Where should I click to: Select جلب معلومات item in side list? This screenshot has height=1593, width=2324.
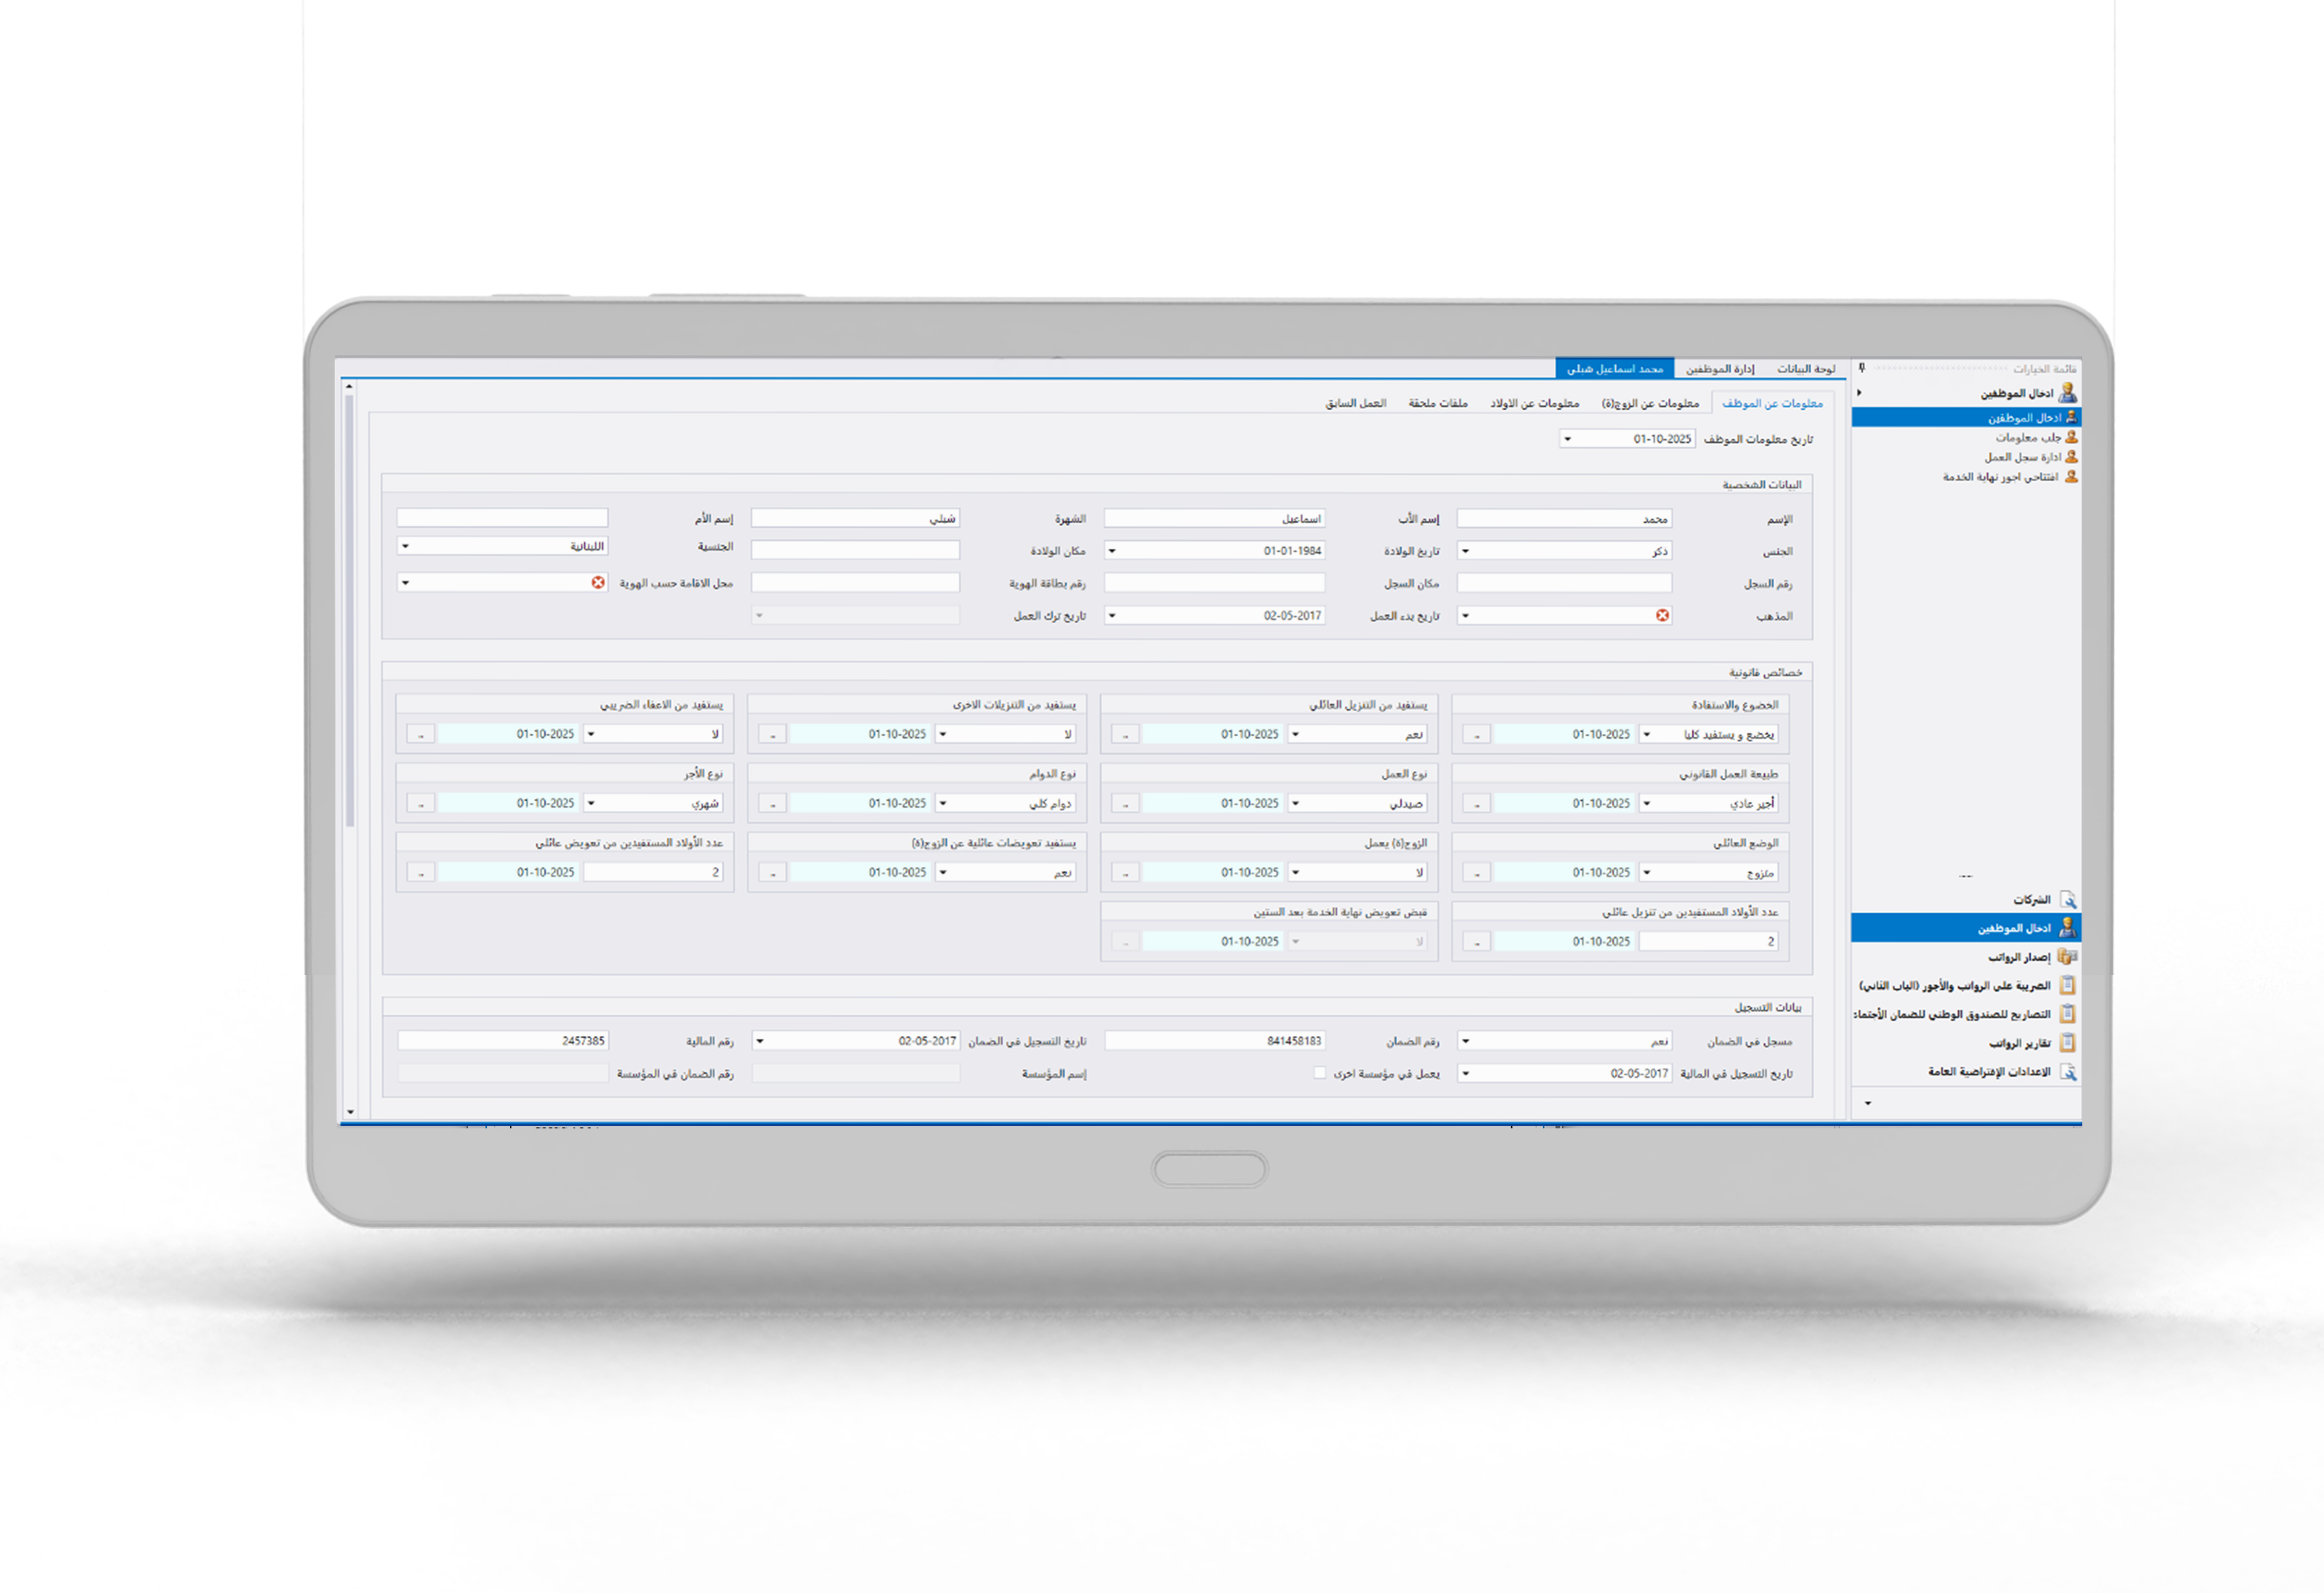pyautogui.click(x=2028, y=437)
